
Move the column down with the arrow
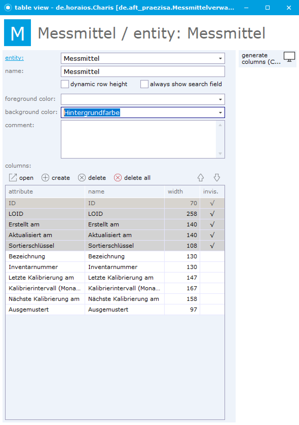[217, 178]
